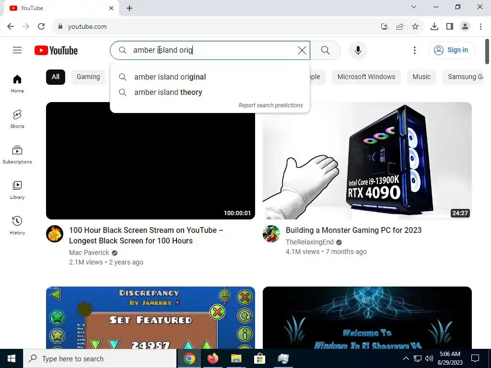The width and height of the screenshot is (491, 368).
Task: Start voice search with the microphone
Action: [x=358, y=50]
